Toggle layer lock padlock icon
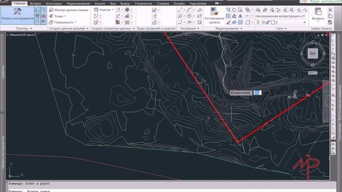The height and width of the screenshot is (192, 342). point(268,22)
